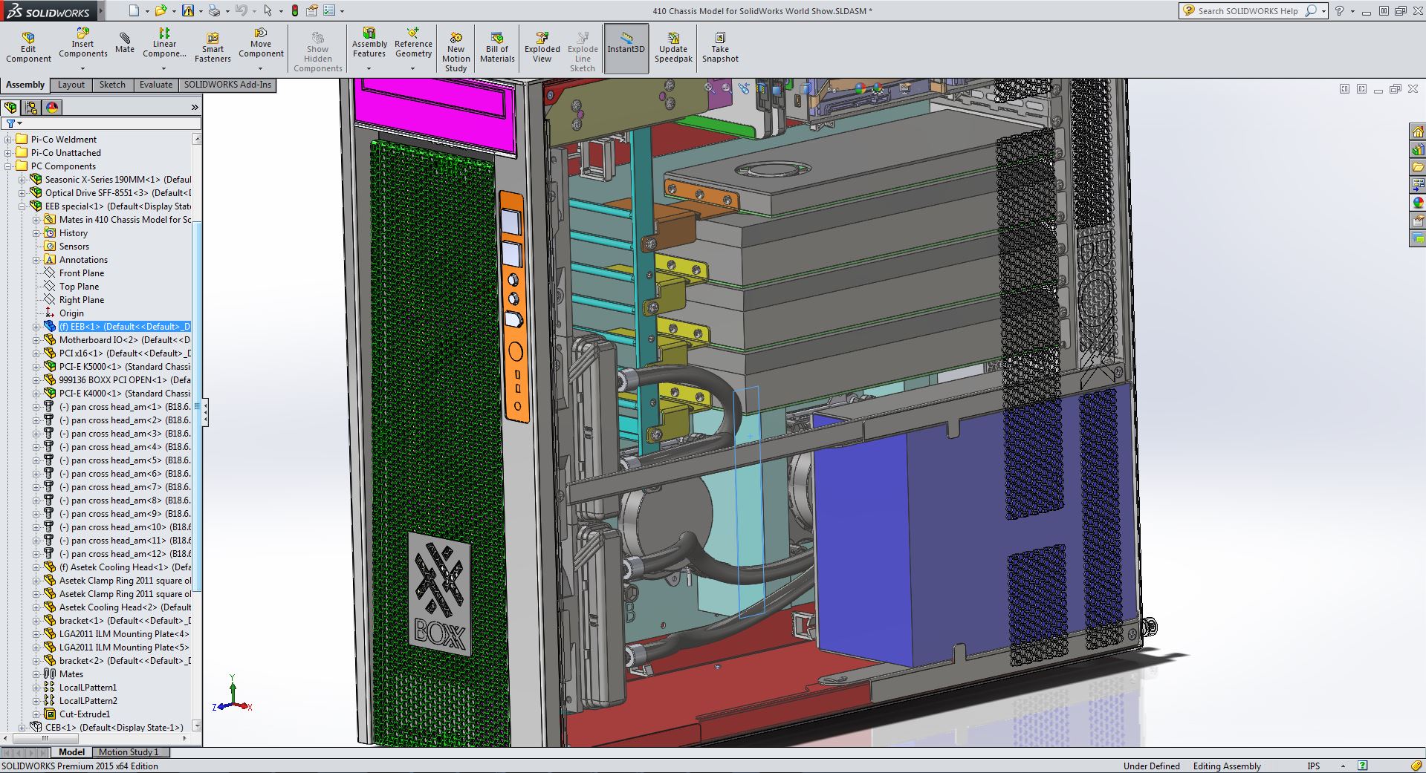Image resolution: width=1426 pixels, height=773 pixels.
Task: Toggle the FeatureManager filter funnel
Action: click(11, 123)
